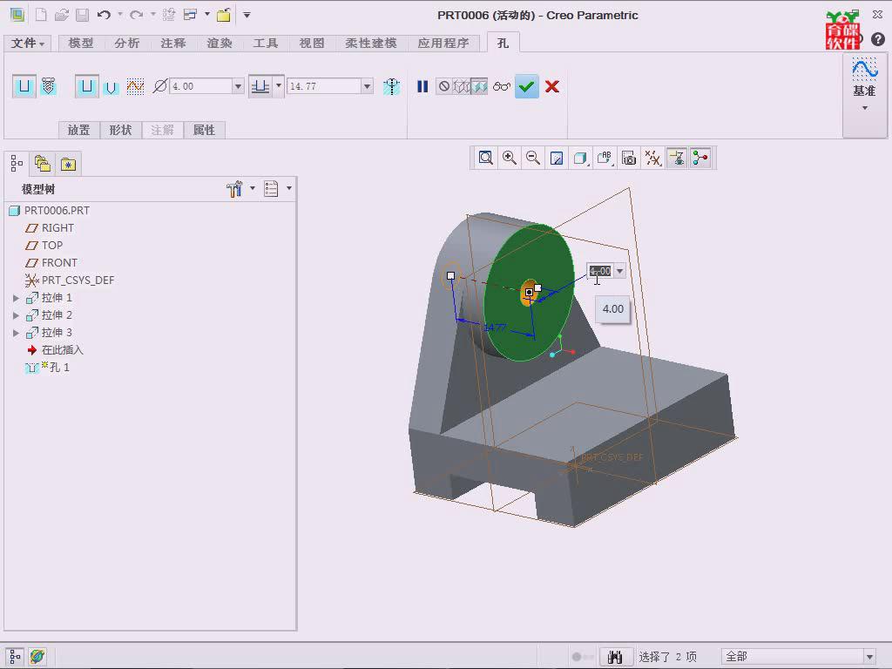Image resolution: width=892 pixels, height=669 pixels.
Task: Click the New file icon
Action: click(x=41, y=15)
